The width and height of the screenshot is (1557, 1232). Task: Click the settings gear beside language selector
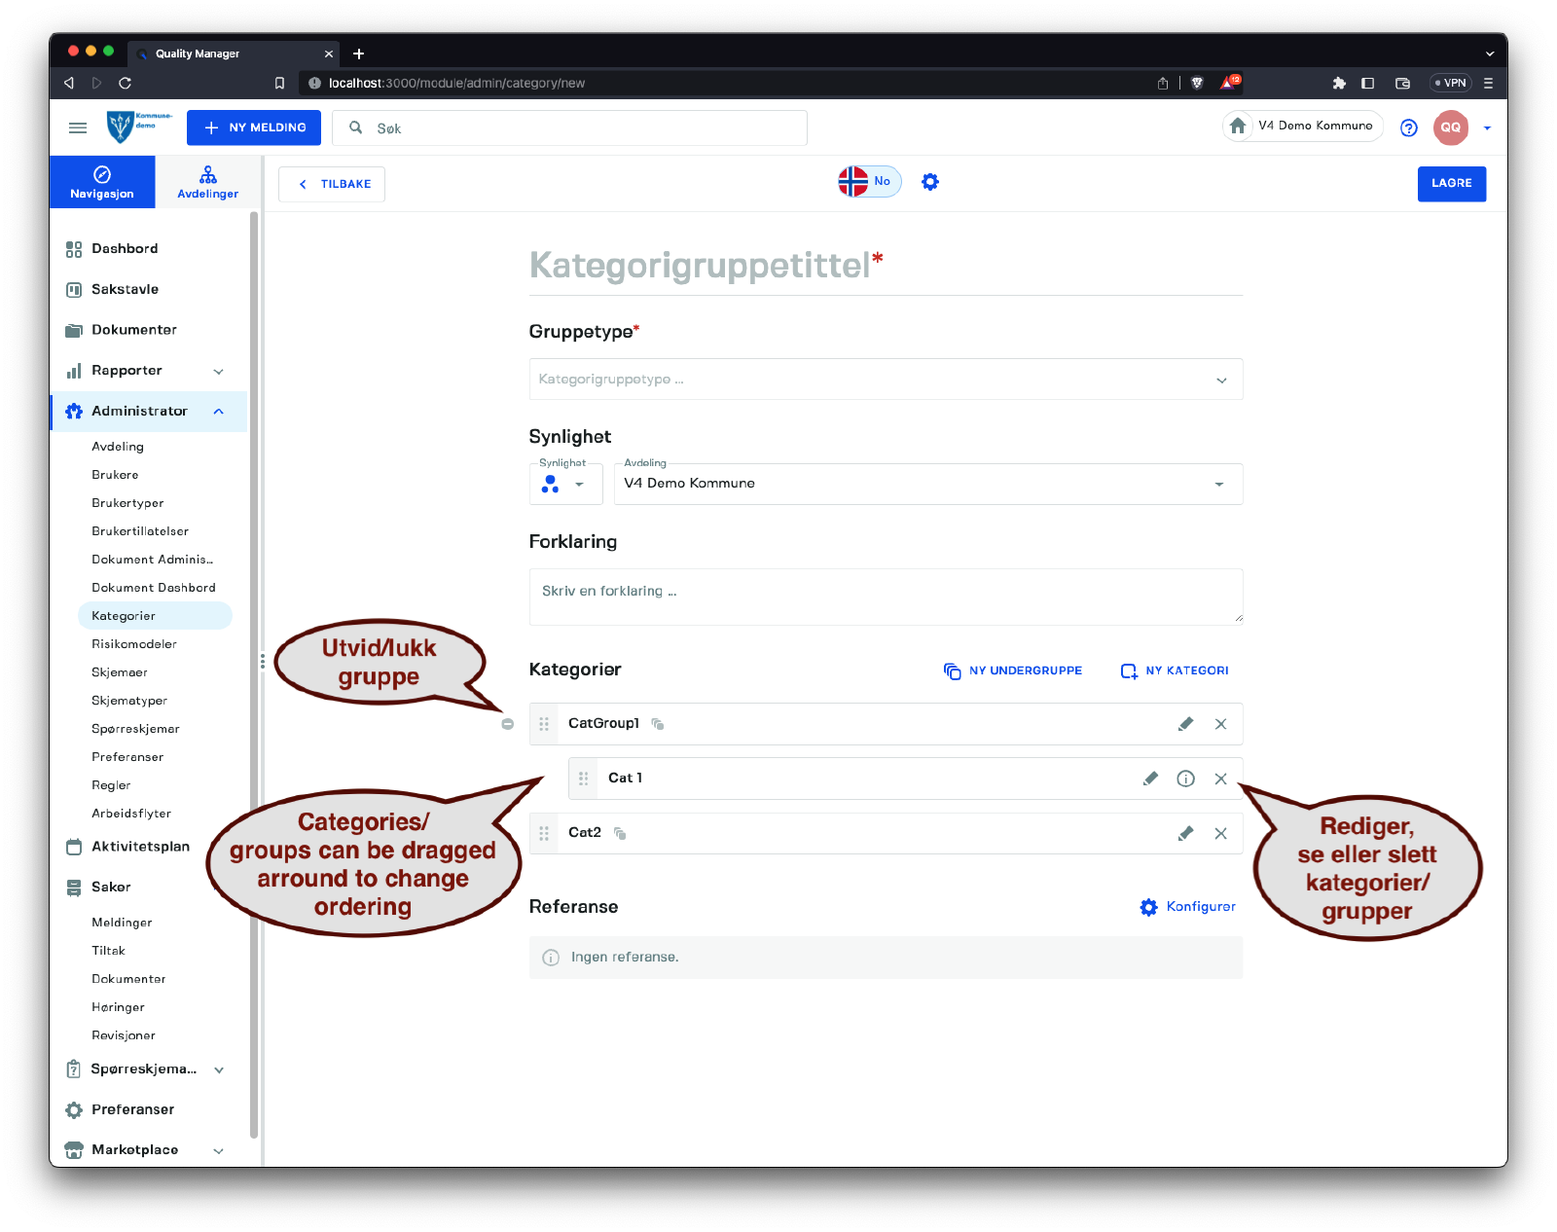click(930, 182)
